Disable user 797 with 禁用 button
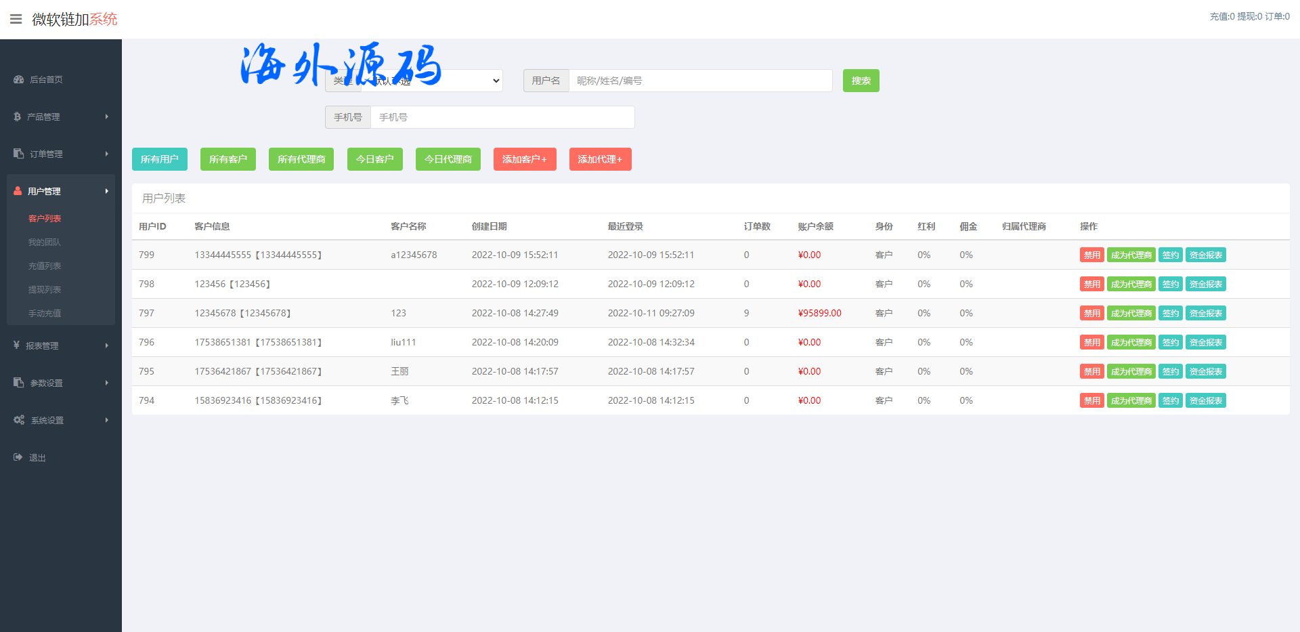Image resolution: width=1300 pixels, height=632 pixels. click(x=1091, y=314)
